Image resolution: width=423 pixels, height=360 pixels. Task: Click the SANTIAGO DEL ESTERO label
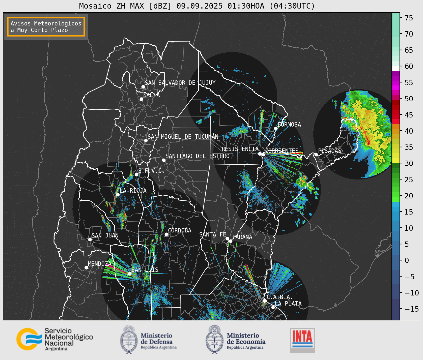198,156
